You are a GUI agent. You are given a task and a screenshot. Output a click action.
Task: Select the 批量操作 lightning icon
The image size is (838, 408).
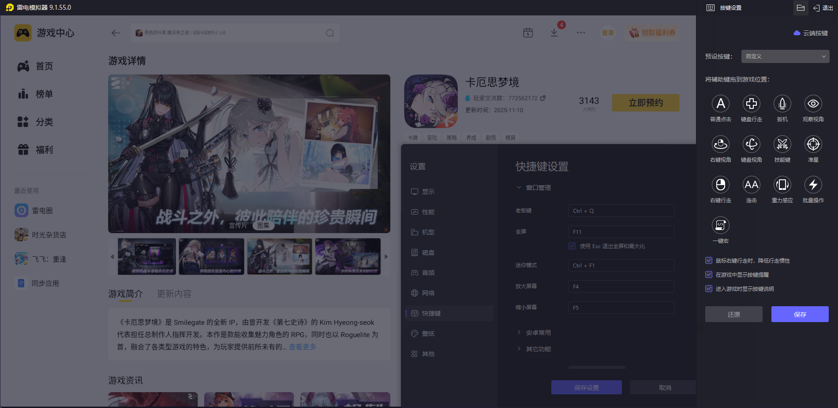click(813, 185)
